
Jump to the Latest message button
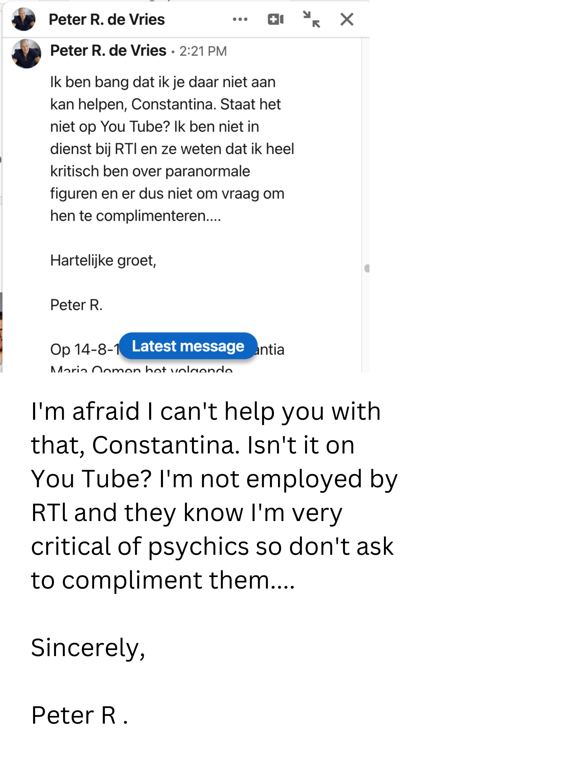click(188, 346)
